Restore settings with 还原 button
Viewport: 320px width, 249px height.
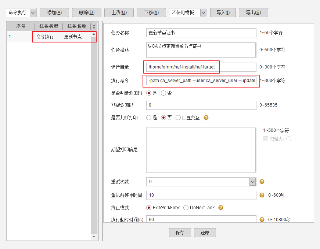pos(205,233)
